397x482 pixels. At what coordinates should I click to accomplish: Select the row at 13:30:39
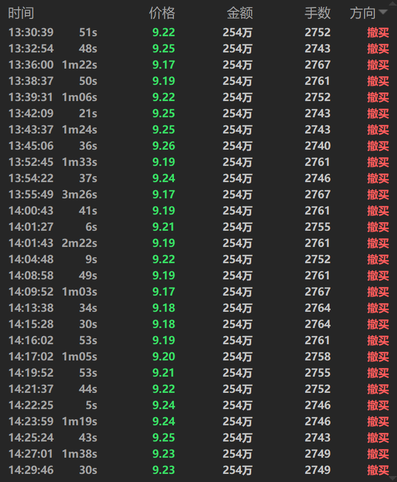pos(199,32)
